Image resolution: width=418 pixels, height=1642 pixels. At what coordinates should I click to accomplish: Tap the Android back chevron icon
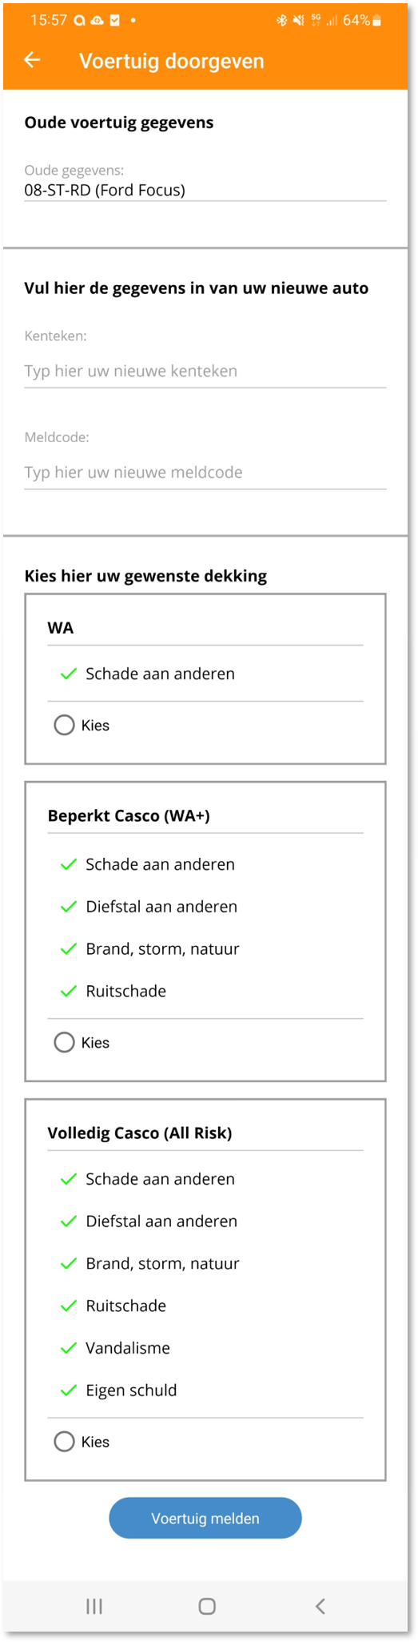click(x=320, y=1605)
